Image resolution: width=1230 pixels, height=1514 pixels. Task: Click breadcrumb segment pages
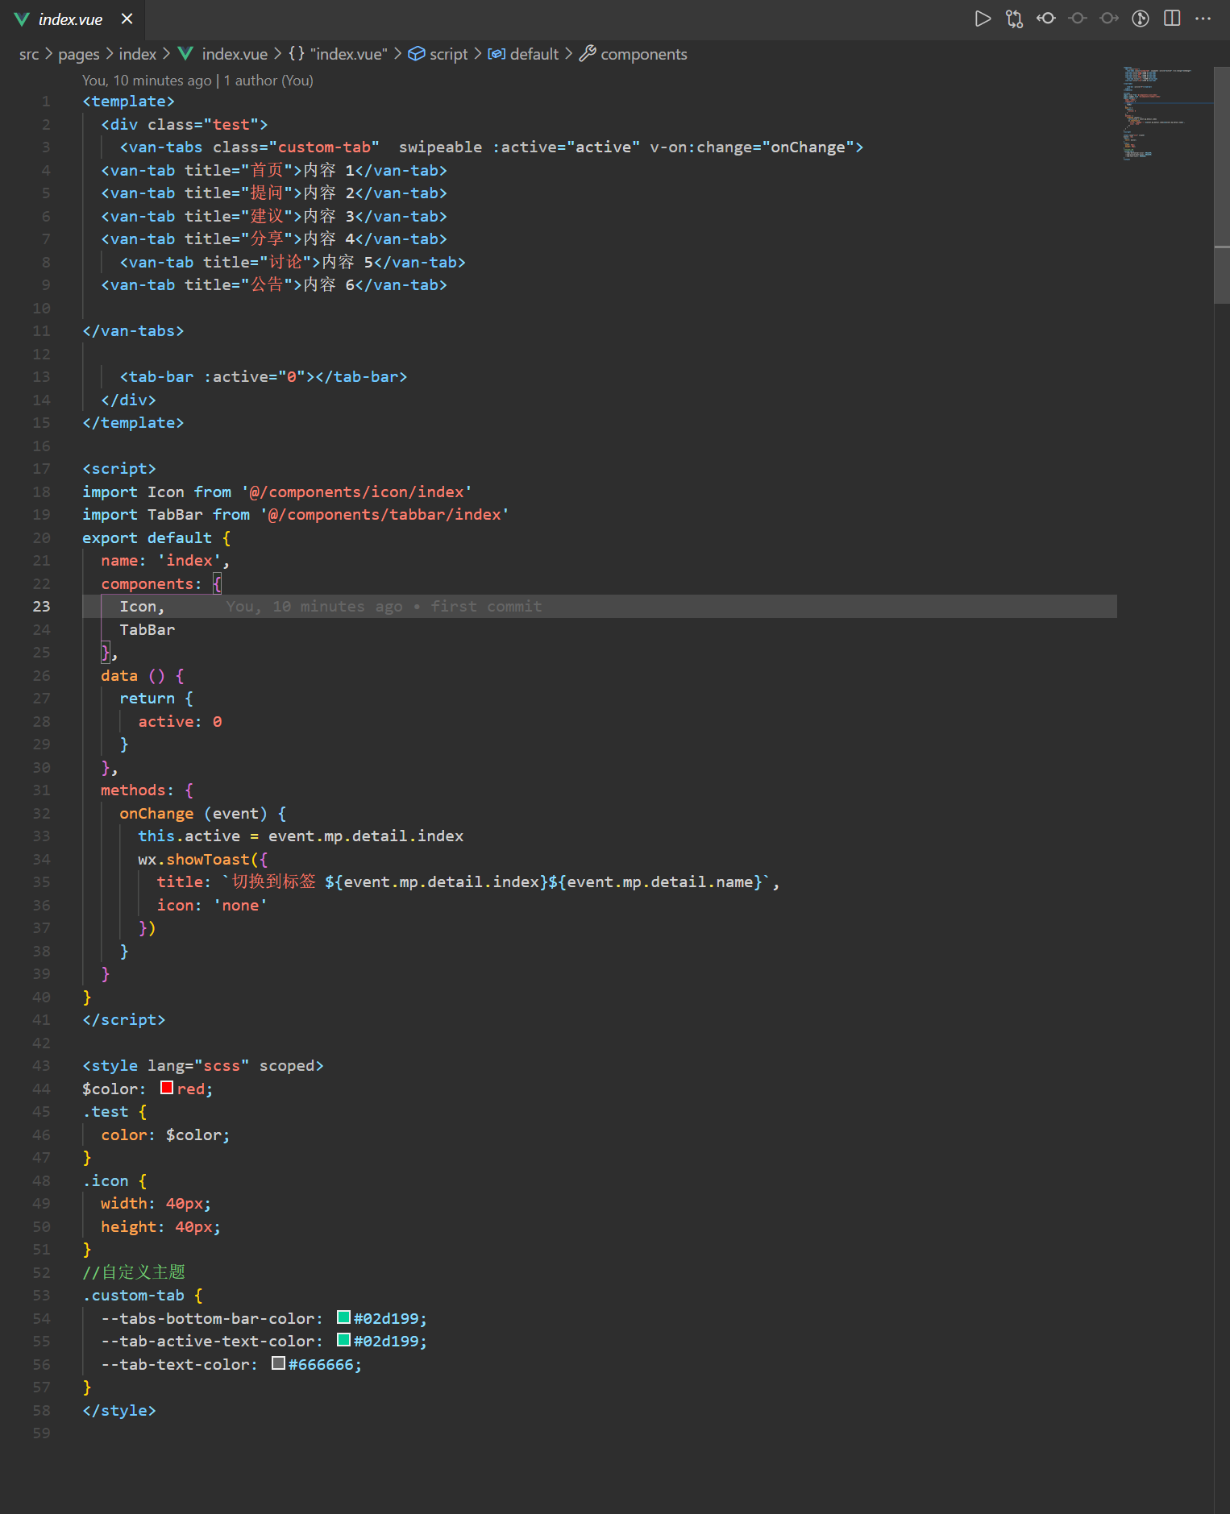(79, 54)
